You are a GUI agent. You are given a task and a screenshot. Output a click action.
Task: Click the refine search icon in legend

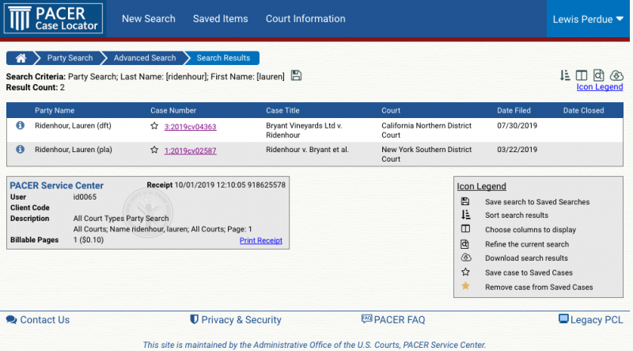coord(465,244)
